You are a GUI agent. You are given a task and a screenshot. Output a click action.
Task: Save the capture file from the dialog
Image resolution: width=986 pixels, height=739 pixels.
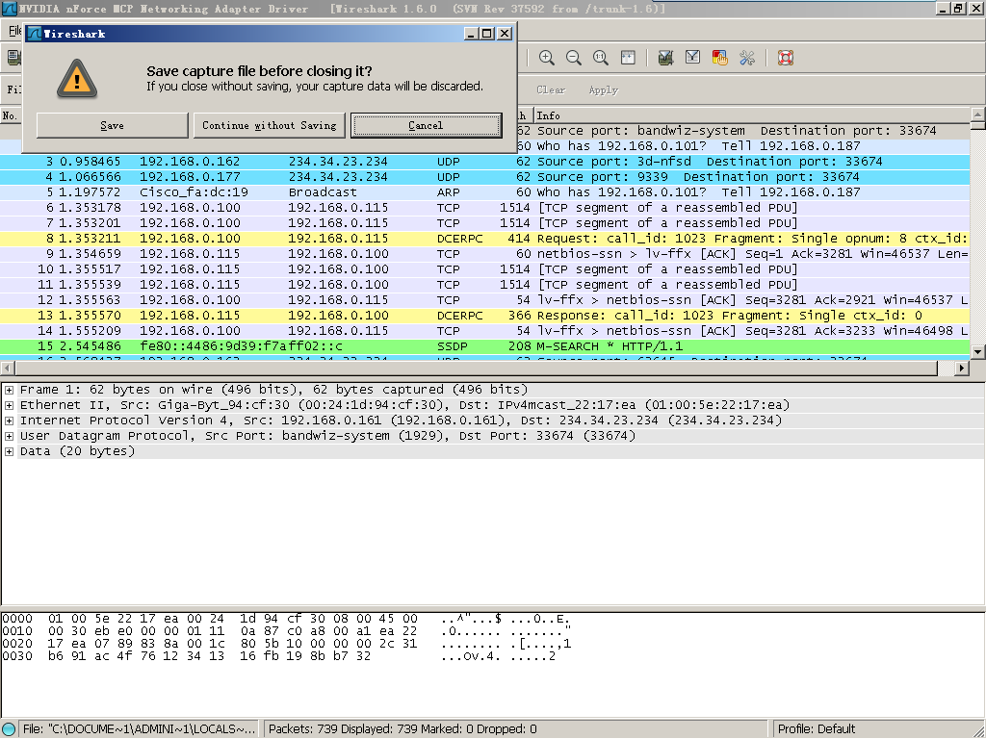(113, 125)
